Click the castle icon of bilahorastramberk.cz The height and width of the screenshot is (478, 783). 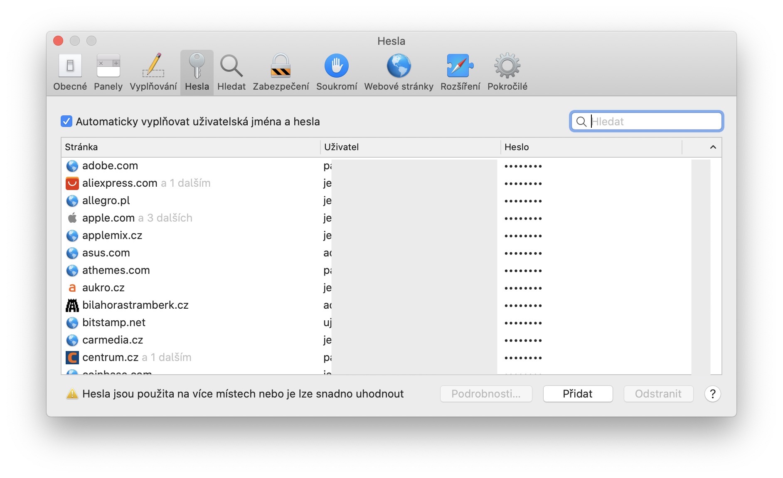click(72, 305)
